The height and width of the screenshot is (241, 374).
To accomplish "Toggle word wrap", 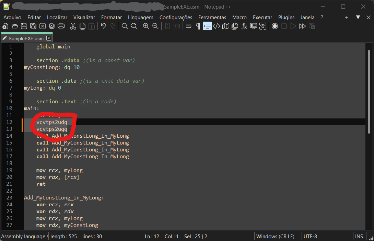I will click(x=188, y=26).
